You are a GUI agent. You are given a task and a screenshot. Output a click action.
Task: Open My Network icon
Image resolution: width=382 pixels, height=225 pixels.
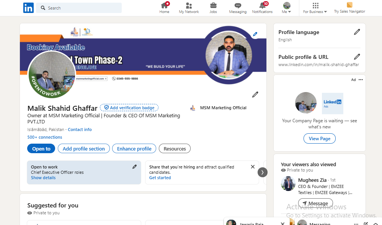pyautogui.click(x=189, y=6)
